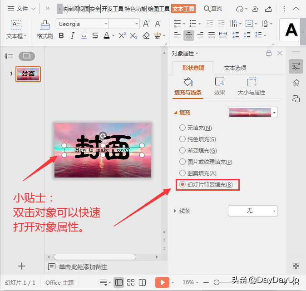Screen dimensions: 306x291
Task: Switch to 形状选项 shape options tab
Action: pos(193,68)
